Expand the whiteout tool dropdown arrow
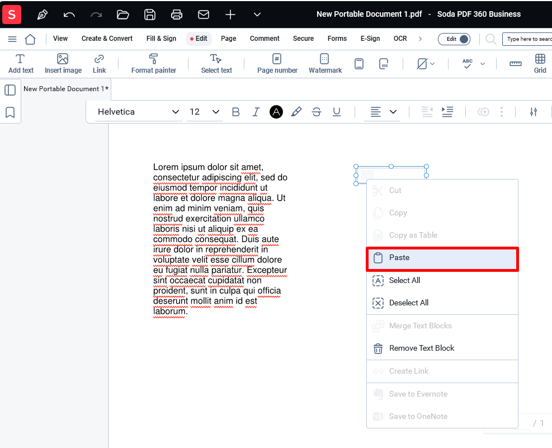The image size is (552, 448). 432,64
